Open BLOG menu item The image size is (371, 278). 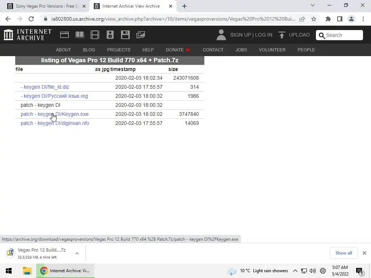[x=89, y=50]
